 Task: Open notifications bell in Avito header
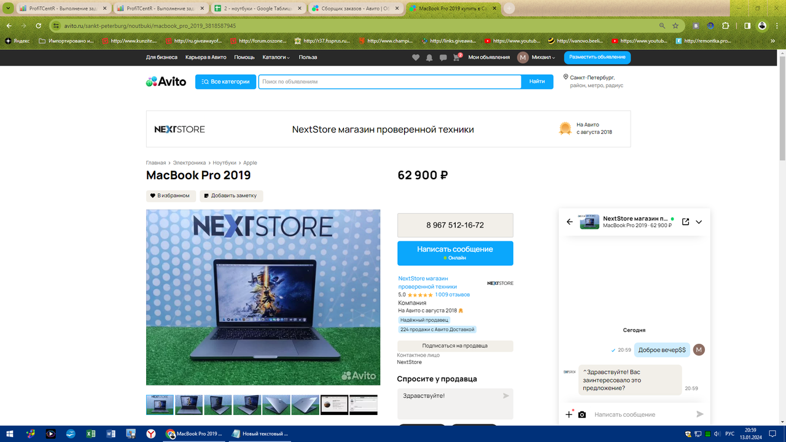point(429,57)
